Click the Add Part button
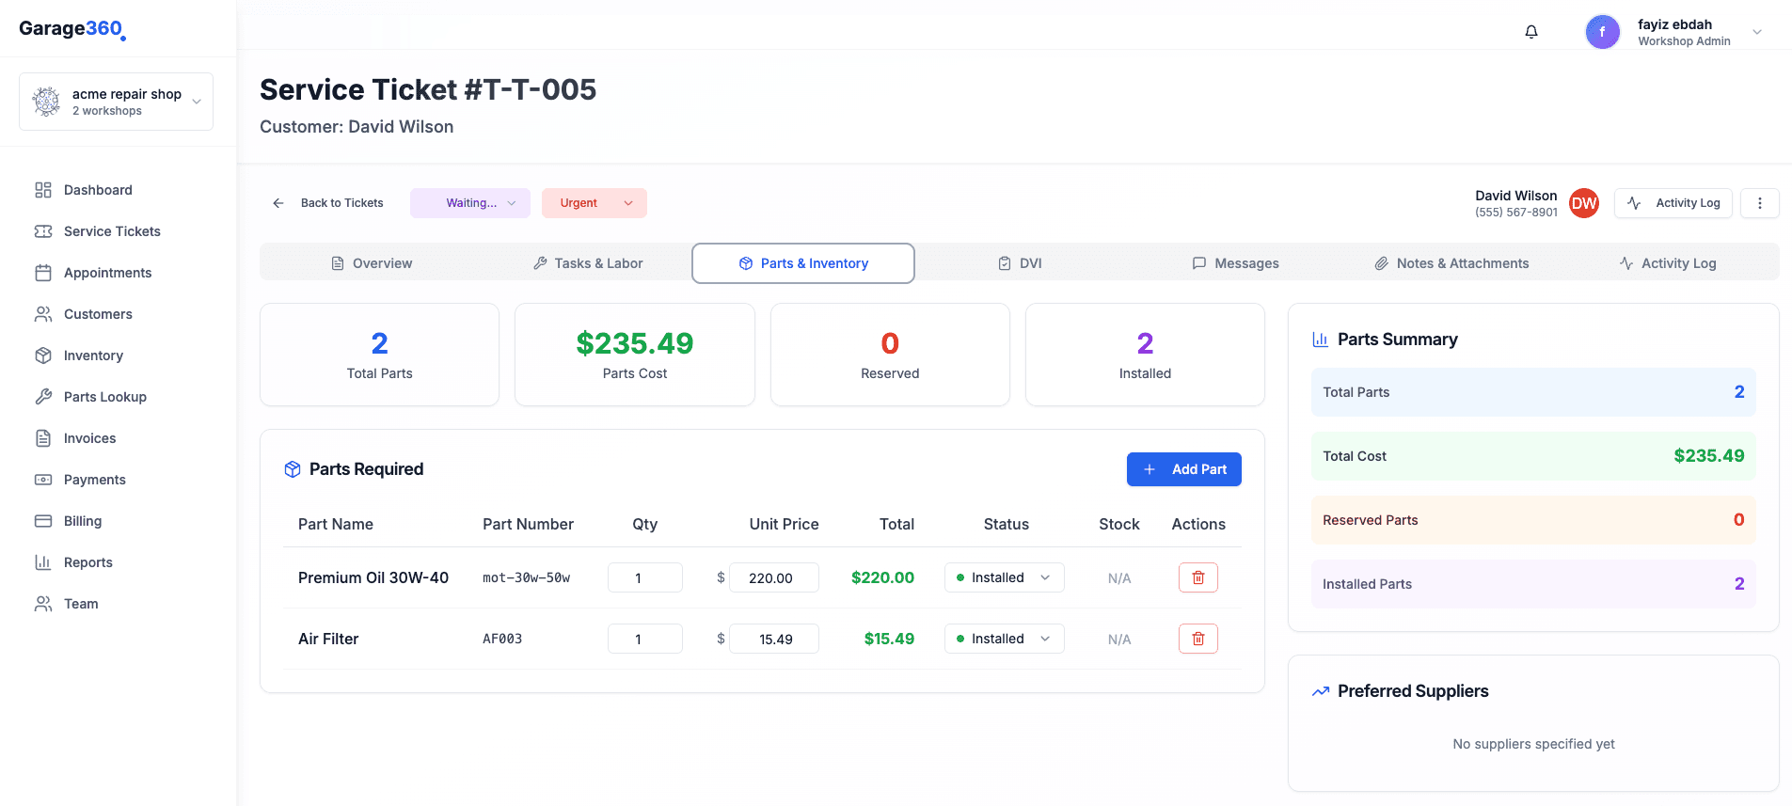The width and height of the screenshot is (1792, 806). tap(1183, 469)
